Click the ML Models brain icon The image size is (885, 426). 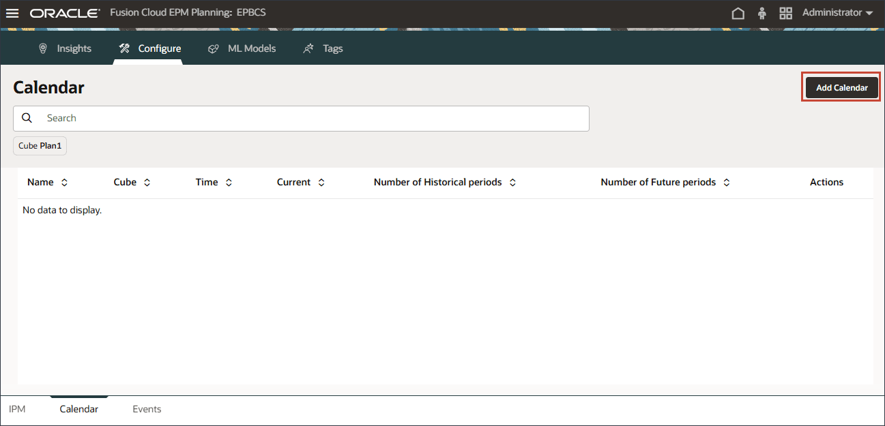coord(214,48)
